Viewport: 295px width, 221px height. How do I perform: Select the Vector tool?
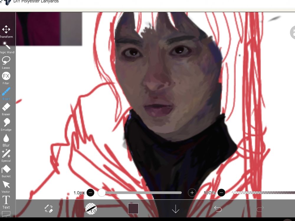click(x=6, y=187)
